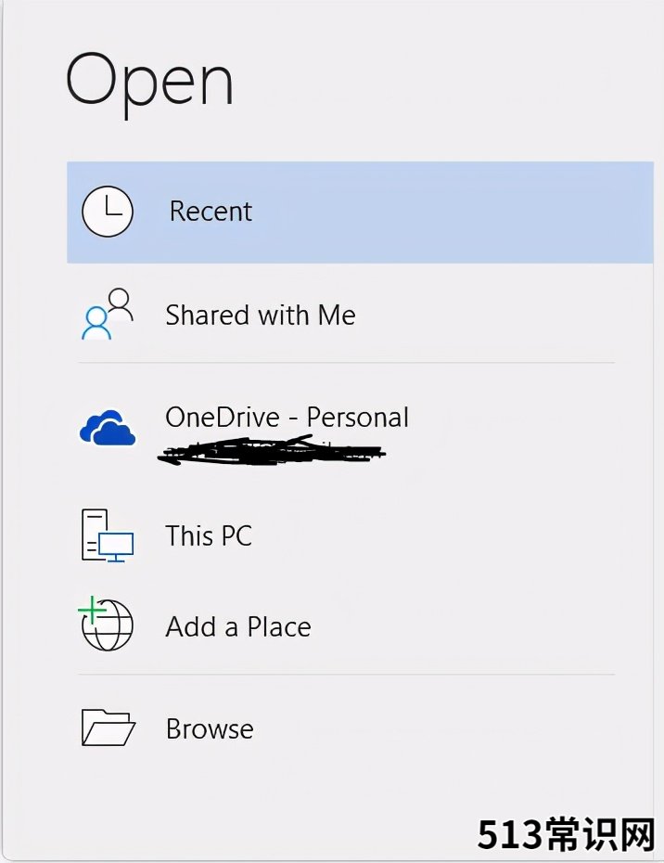Viewport: 664px width, 863px height.
Task: Select the Recent label
Action: pyautogui.click(x=211, y=212)
